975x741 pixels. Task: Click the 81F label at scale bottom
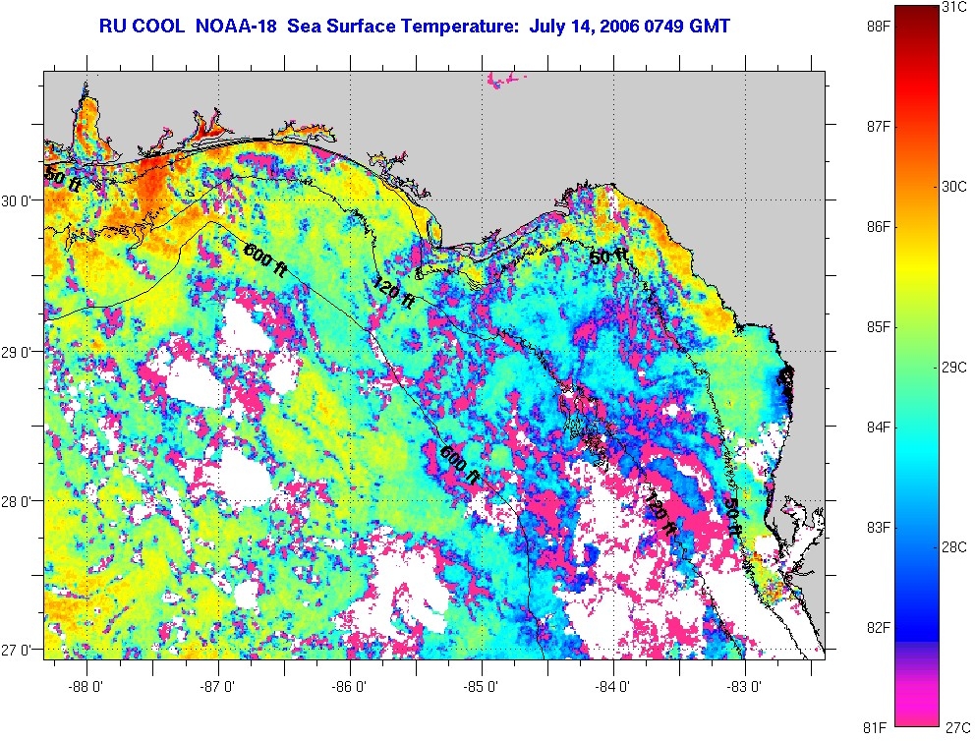click(878, 726)
